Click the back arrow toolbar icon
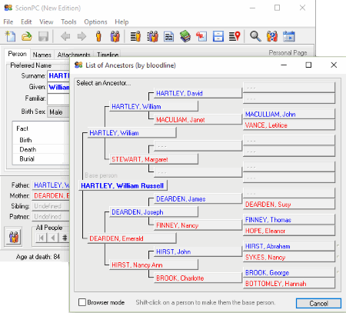346x313 pixels. click(x=65, y=36)
